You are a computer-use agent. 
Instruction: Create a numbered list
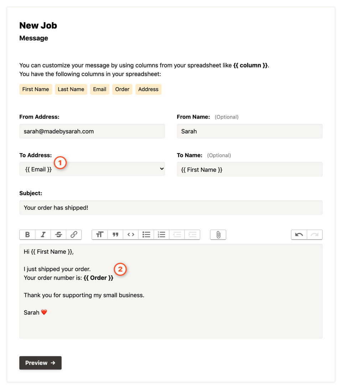coord(162,234)
